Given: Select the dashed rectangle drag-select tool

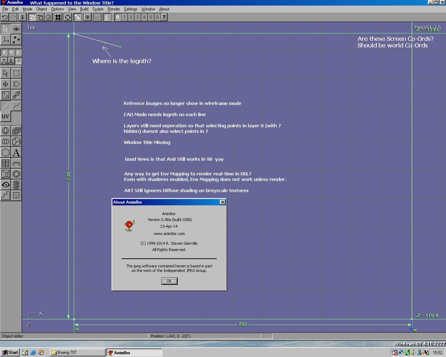Looking at the screenshot, I should tap(16, 73).
